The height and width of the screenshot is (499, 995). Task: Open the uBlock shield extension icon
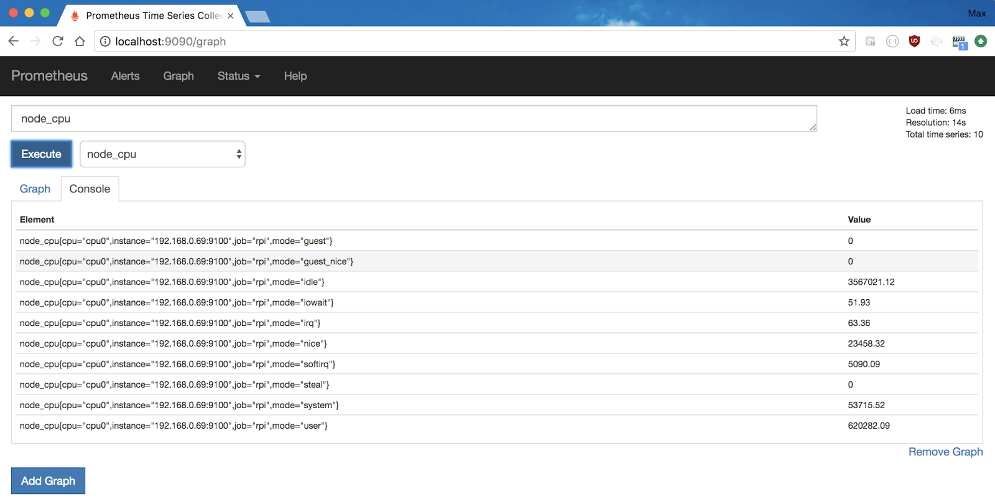click(914, 41)
